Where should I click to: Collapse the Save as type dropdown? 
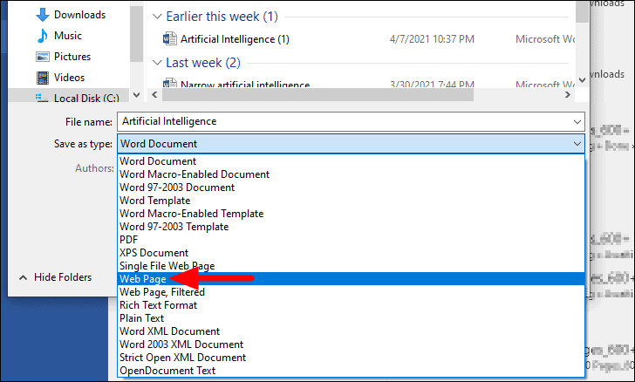(x=577, y=144)
